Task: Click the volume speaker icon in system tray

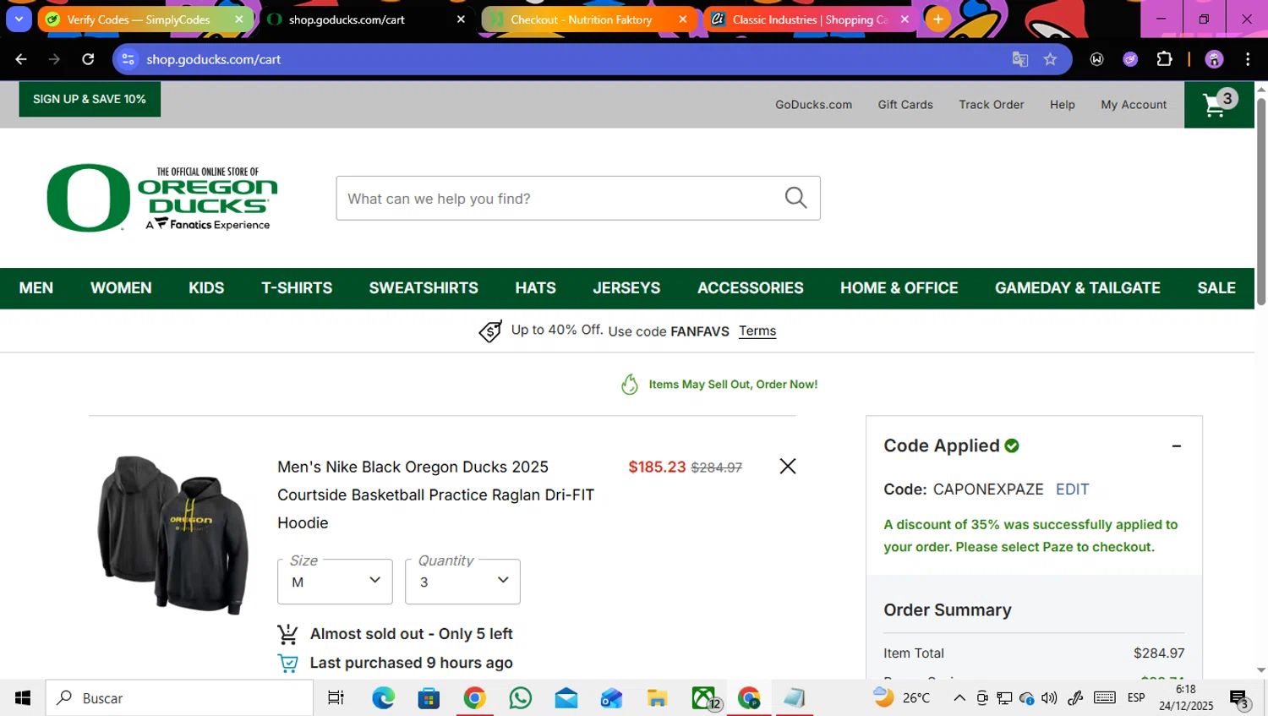Action: coord(1049,698)
